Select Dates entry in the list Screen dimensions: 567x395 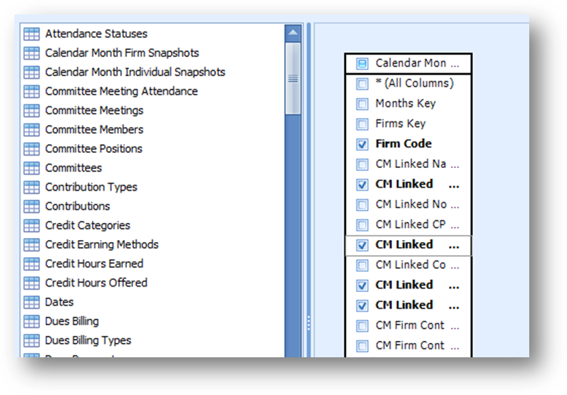[x=59, y=302]
